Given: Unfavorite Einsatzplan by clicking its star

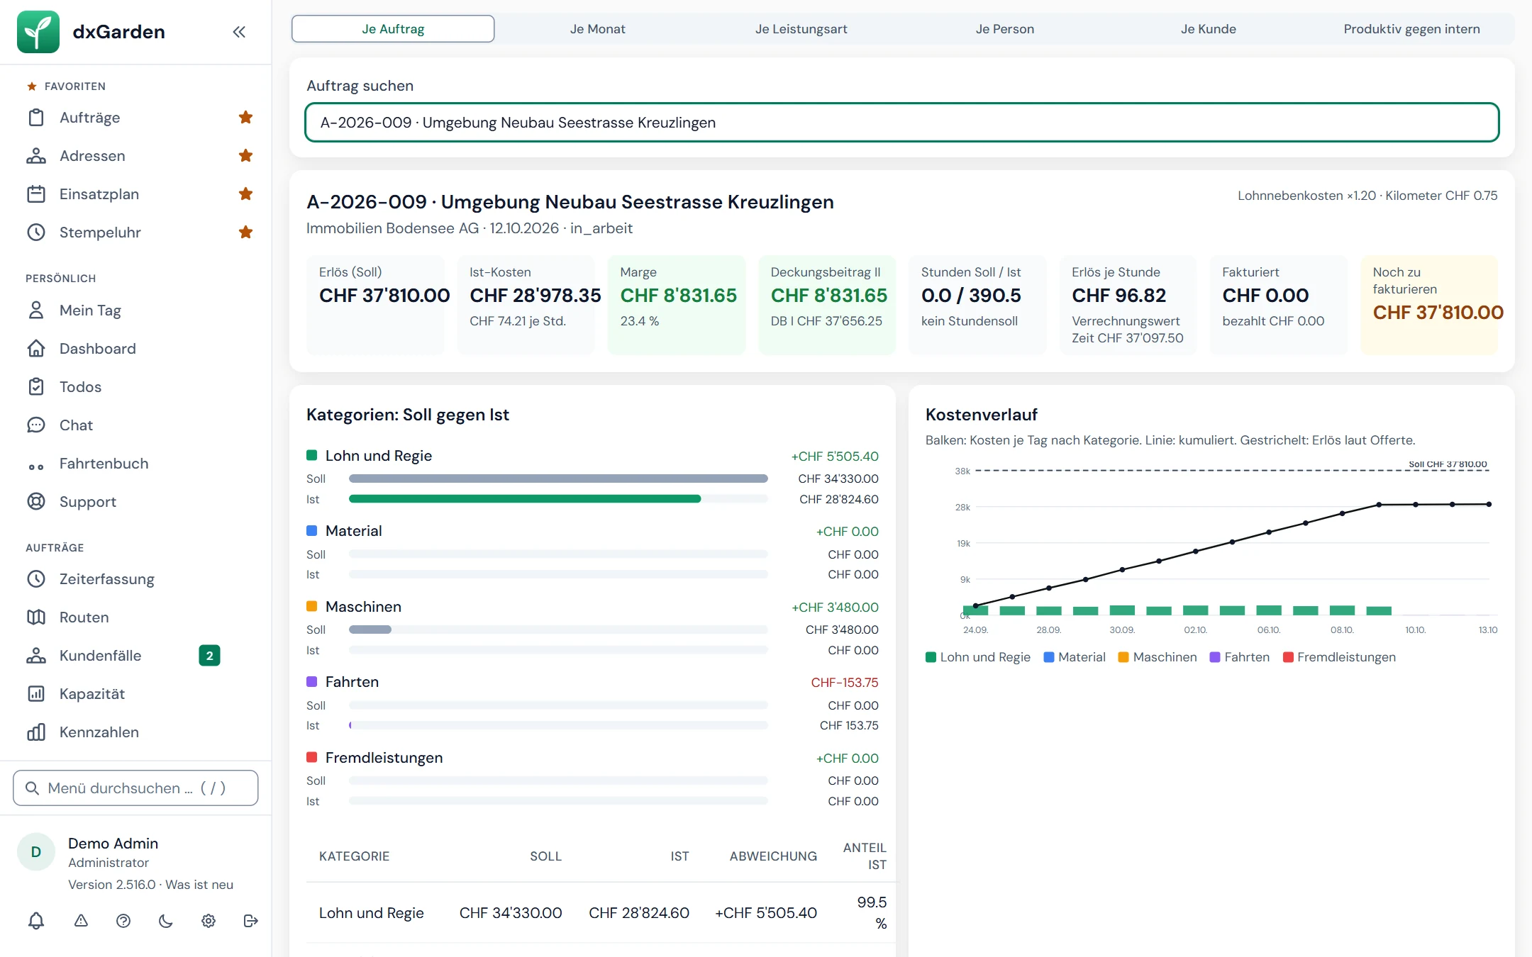Looking at the screenshot, I should [x=246, y=194].
